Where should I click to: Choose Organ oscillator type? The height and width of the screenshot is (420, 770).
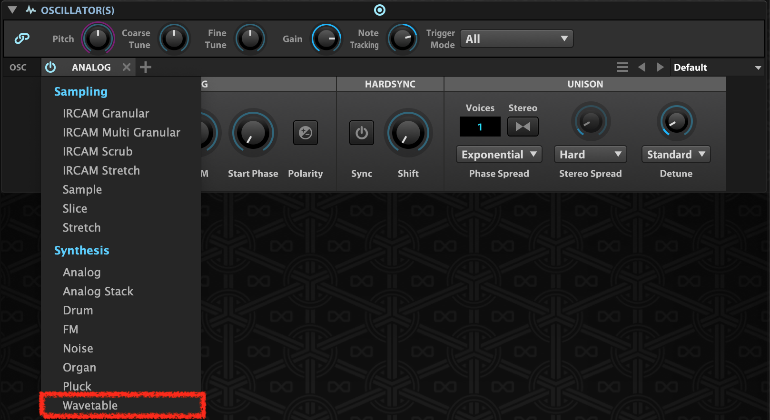pyautogui.click(x=121, y=367)
